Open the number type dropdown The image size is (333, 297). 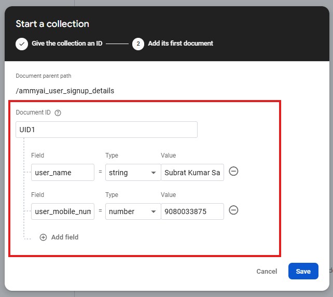tap(133, 211)
